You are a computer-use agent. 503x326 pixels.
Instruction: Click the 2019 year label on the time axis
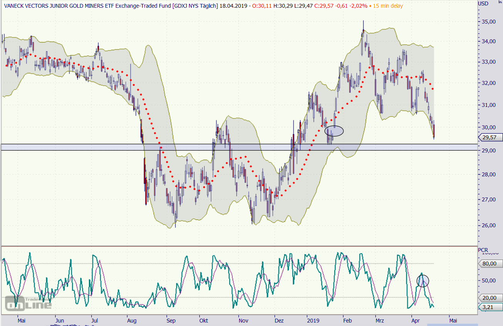[312, 321]
